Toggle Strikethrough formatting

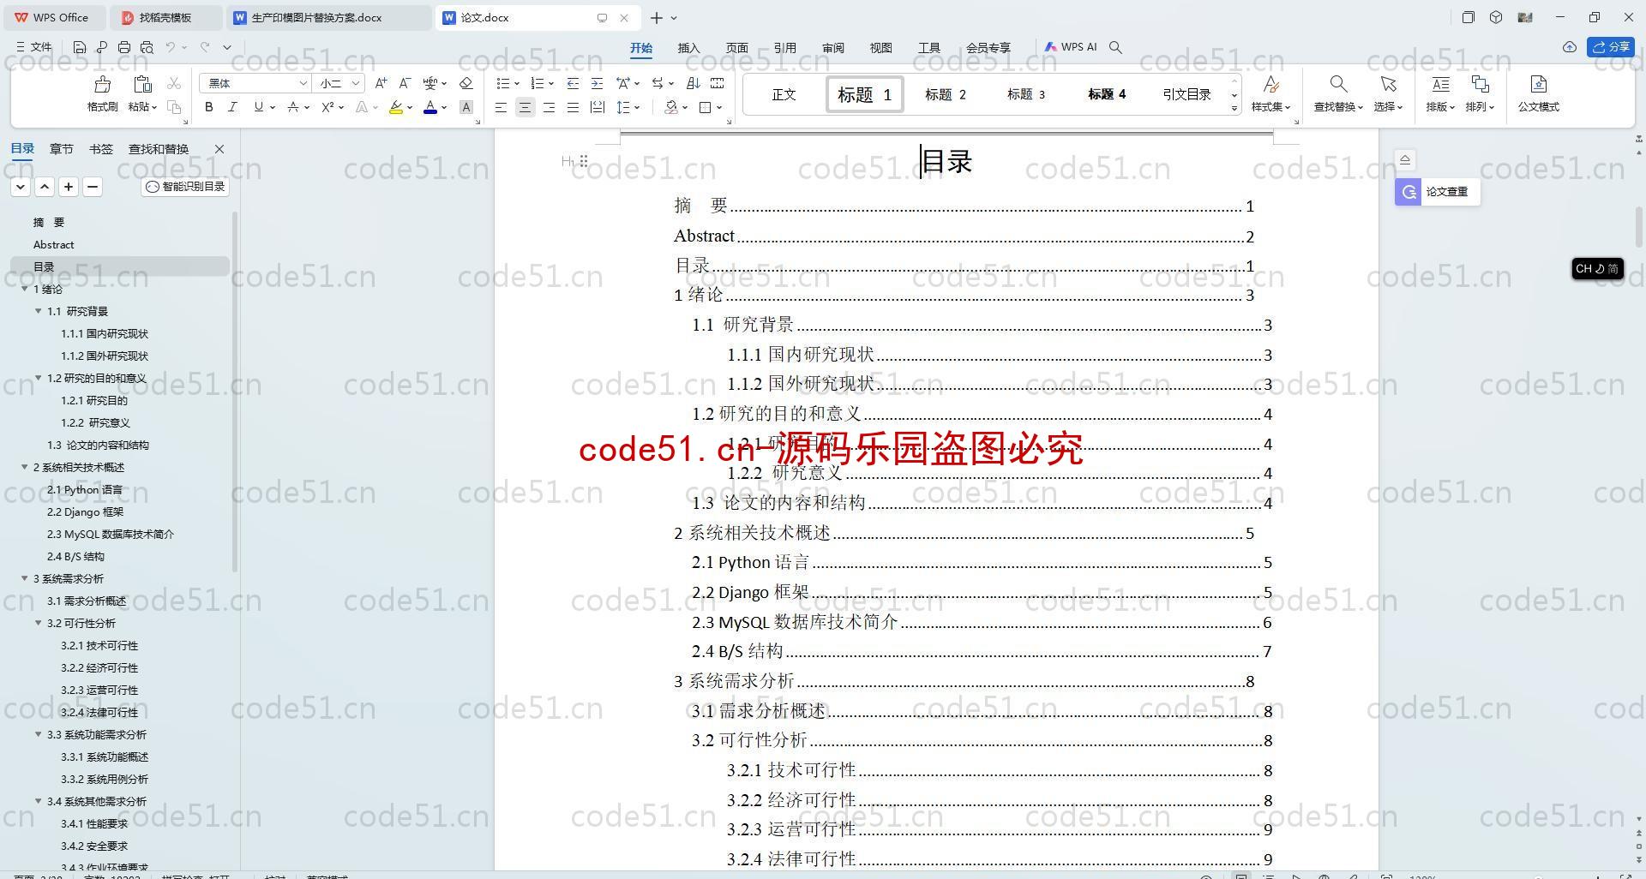(x=293, y=107)
